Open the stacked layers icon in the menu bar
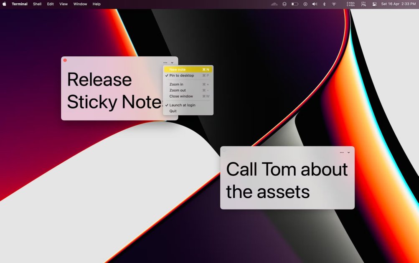Image resolution: width=419 pixels, height=263 pixels. coord(284,4)
